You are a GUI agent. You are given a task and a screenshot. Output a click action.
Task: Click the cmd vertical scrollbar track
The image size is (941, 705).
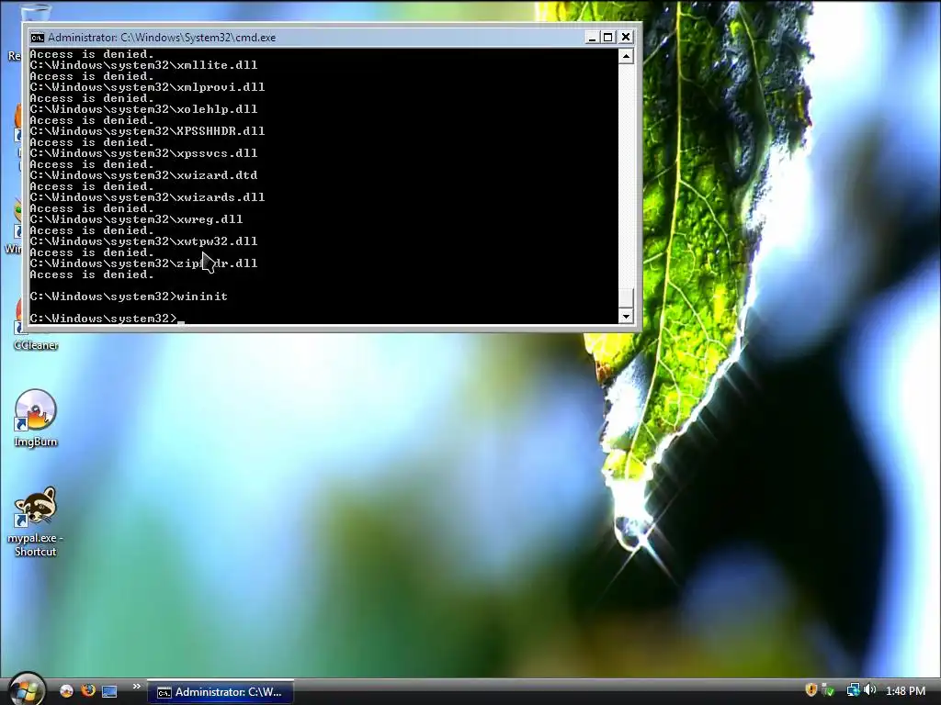tap(626, 177)
